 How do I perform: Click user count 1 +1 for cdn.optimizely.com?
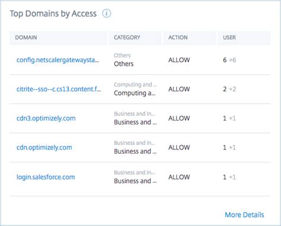pos(229,148)
